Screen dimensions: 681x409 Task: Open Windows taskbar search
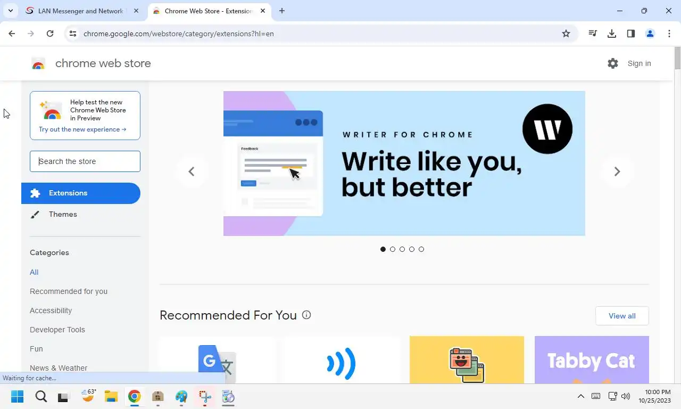coord(41,397)
